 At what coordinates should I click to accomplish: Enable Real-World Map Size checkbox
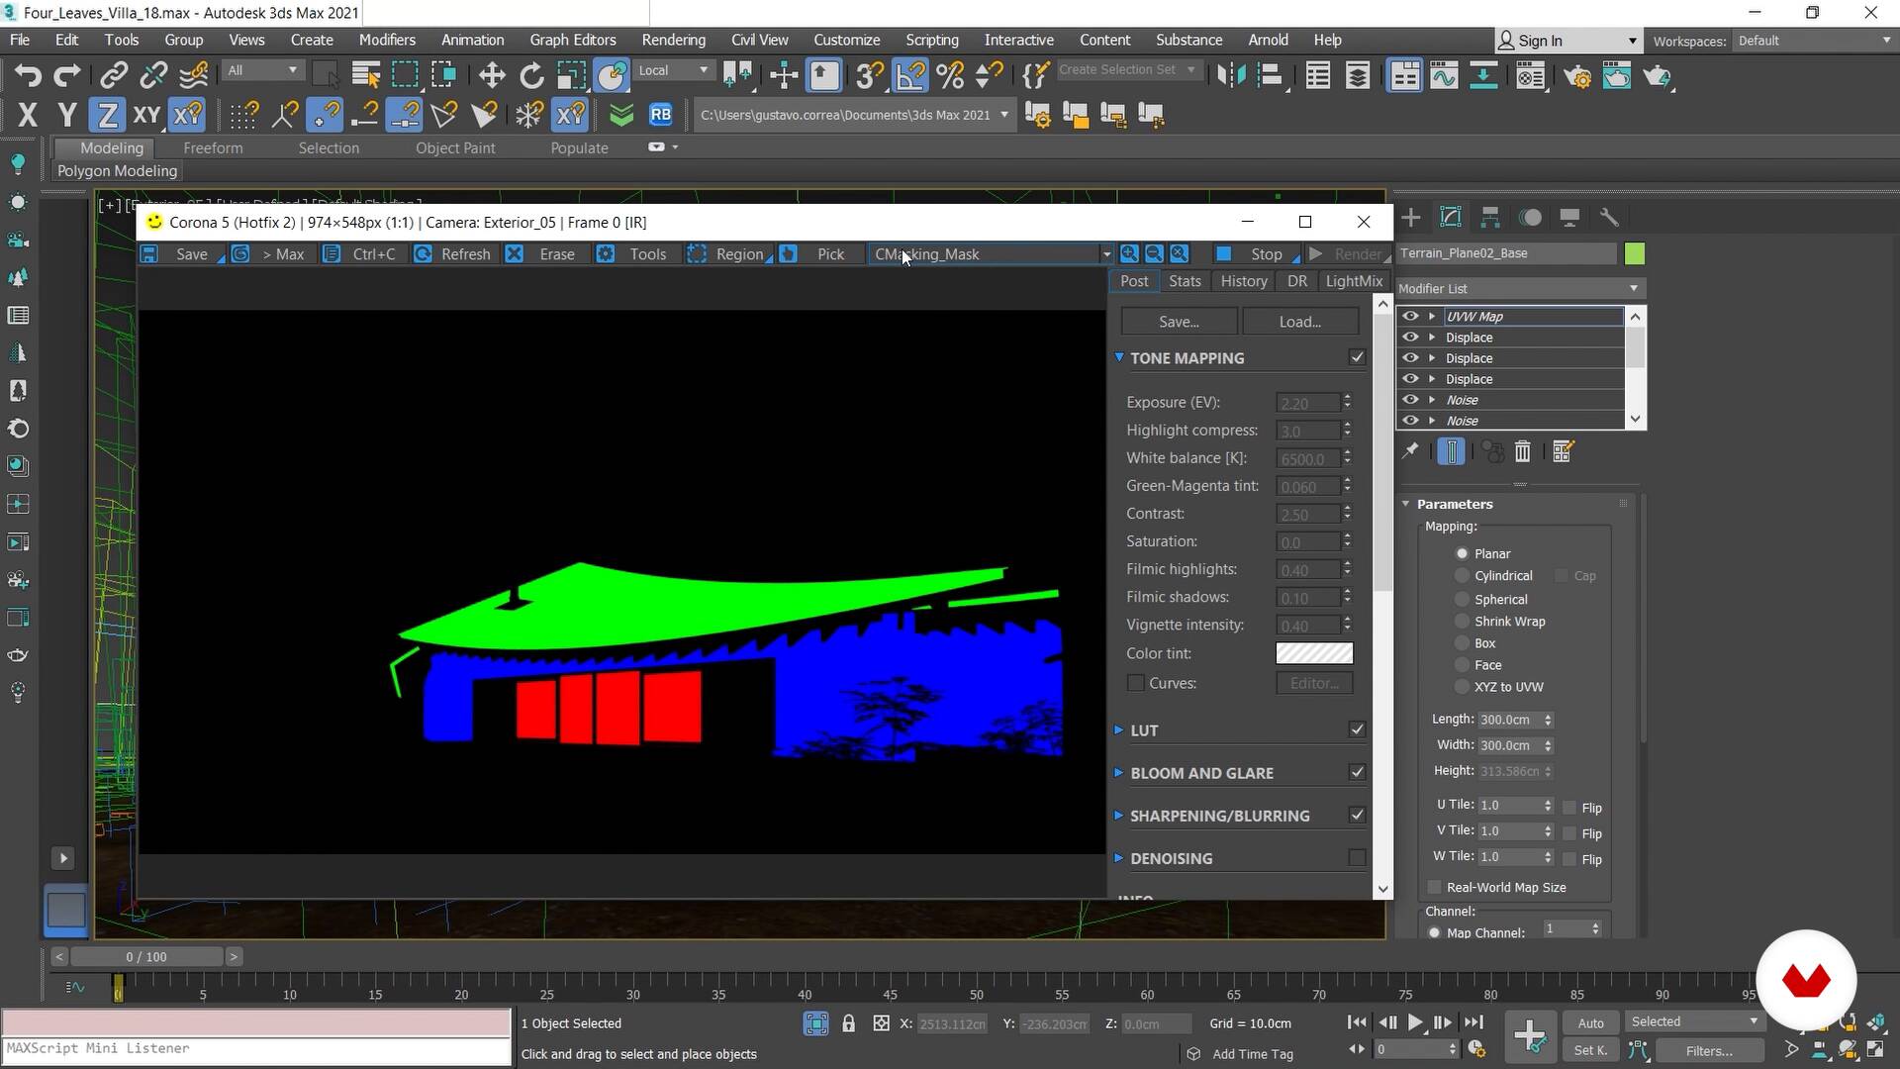[1434, 887]
